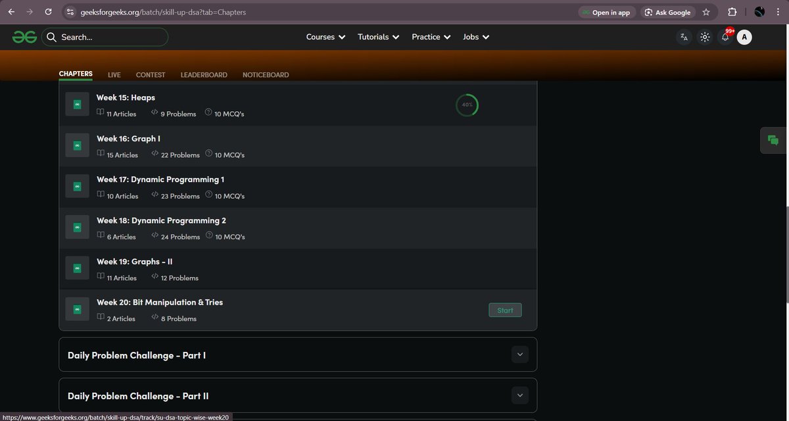
Task: Open Week 15: Heaps chapter title
Action: 126,97
